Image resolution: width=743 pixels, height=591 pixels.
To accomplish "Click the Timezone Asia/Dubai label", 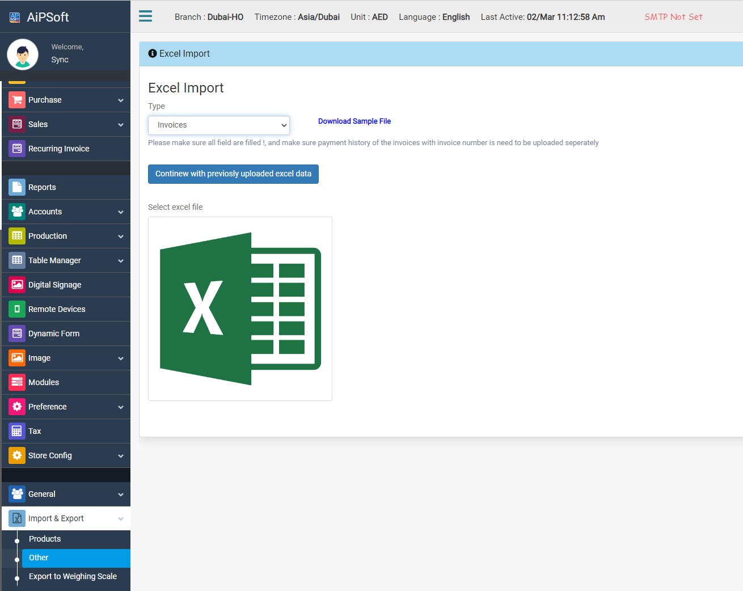I will (x=297, y=17).
